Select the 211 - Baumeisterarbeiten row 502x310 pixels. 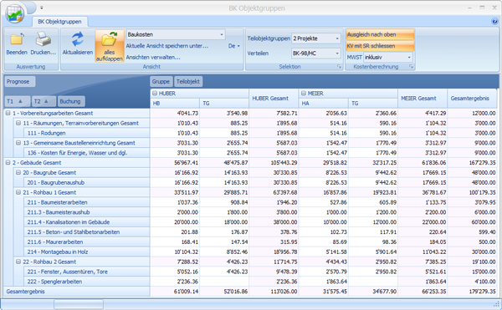point(86,202)
